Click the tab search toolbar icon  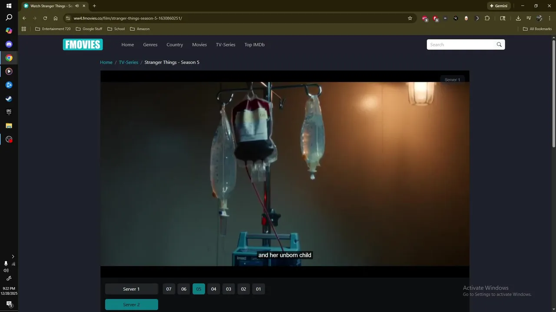coord(503,18)
